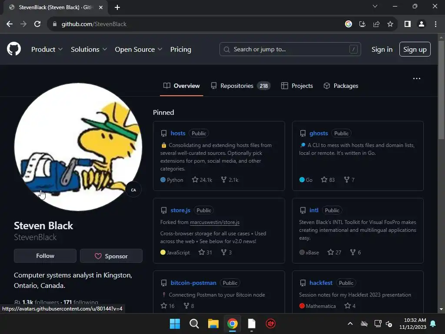Image resolution: width=445 pixels, height=334 pixels.
Task: Open the hosts repository link
Action: point(178,133)
